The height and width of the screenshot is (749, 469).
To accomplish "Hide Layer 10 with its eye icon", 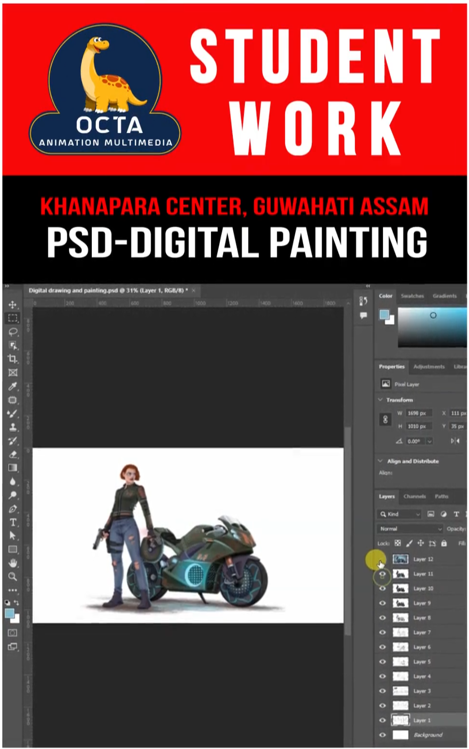I will [383, 589].
